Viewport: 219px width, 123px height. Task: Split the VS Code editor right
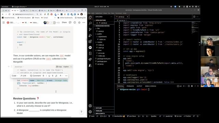(194, 17)
